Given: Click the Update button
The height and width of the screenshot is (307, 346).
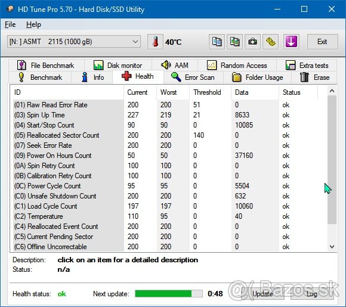Looking at the screenshot, I should click(x=262, y=294).
